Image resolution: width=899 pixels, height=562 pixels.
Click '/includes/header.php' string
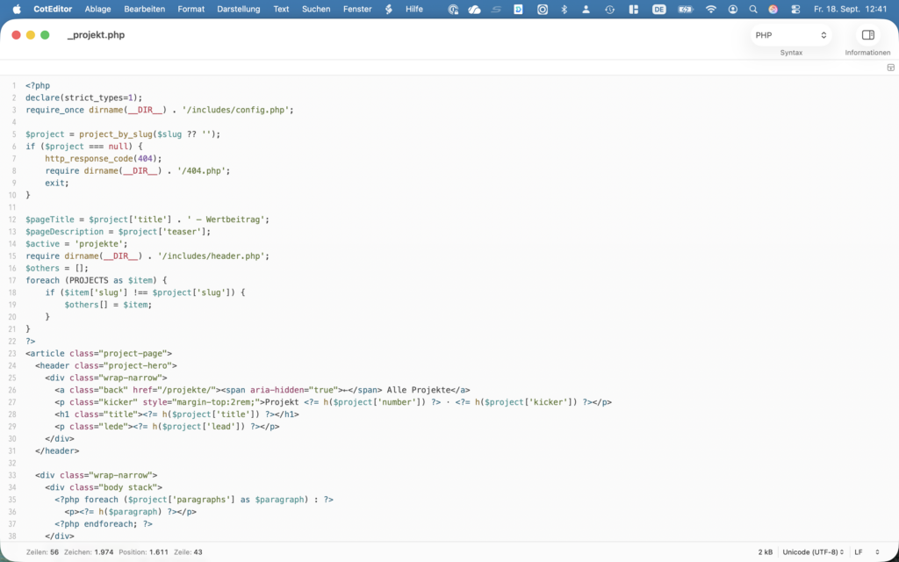coord(211,256)
